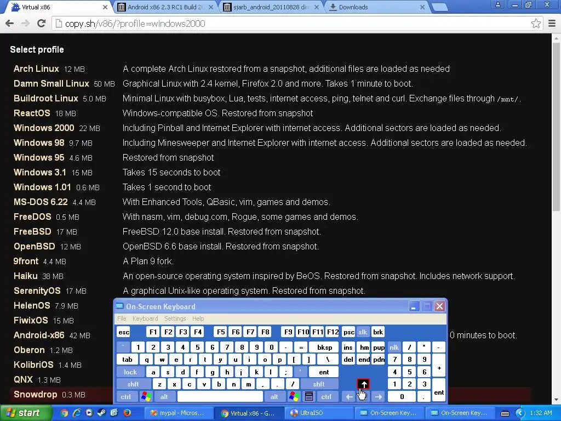Screen dimensions: 561x421
Task: Click the browser forward arrow
Action: 25,24
